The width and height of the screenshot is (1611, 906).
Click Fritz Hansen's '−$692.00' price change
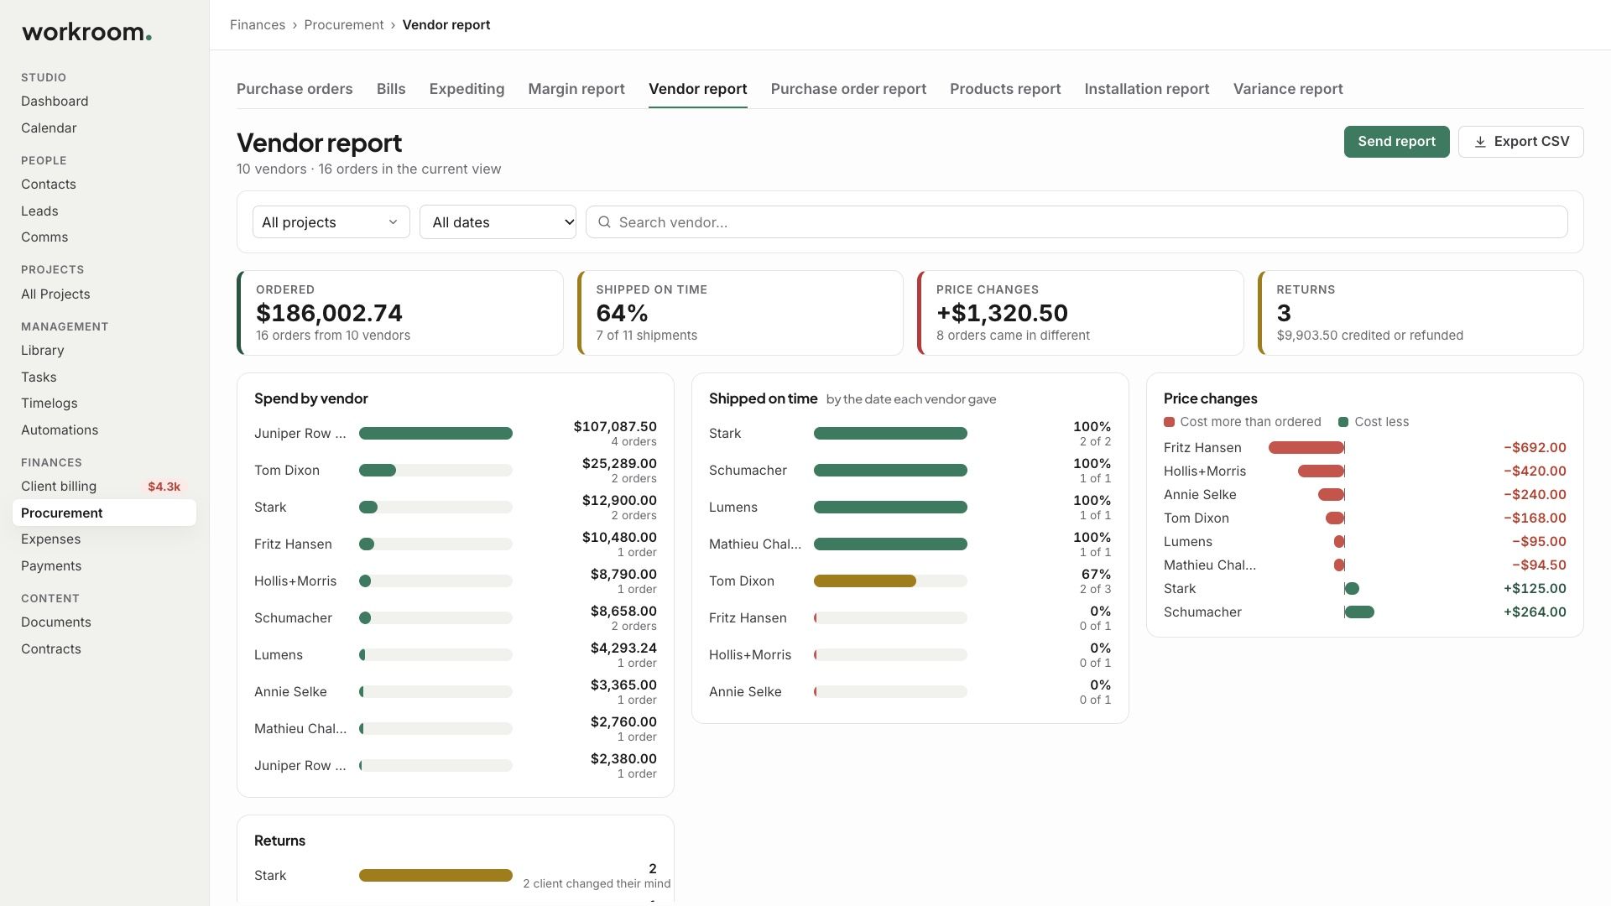click(x=1535, y=448)
